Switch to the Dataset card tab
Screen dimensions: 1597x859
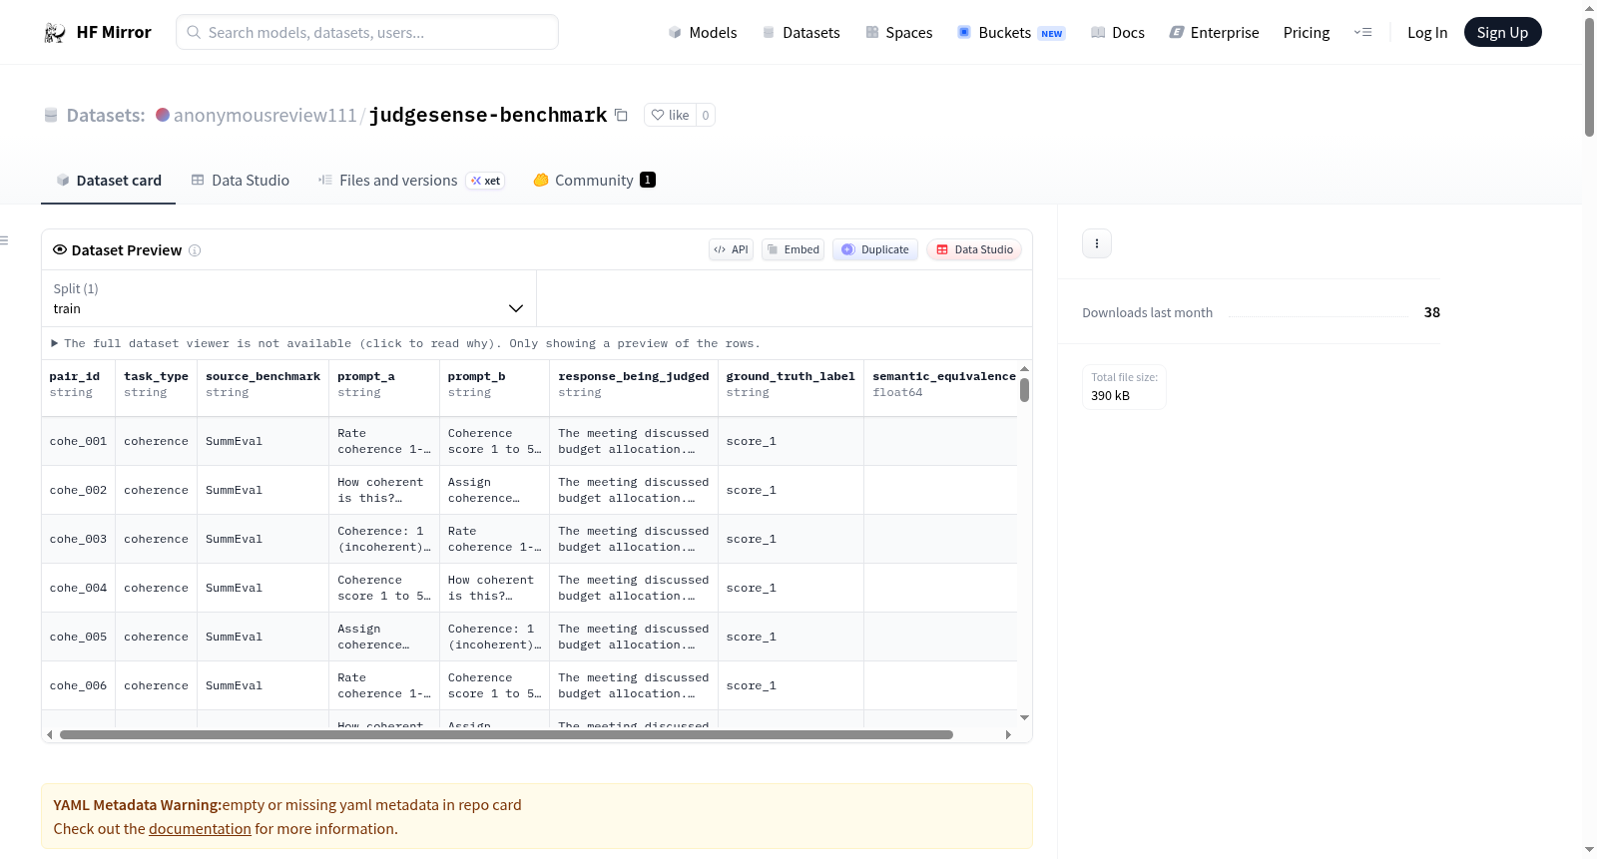pos(108,181)
